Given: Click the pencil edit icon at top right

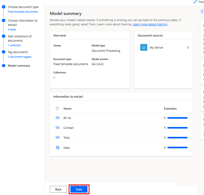Looking at the screenshot, I should pyautogui.click(x=195, y=2).
